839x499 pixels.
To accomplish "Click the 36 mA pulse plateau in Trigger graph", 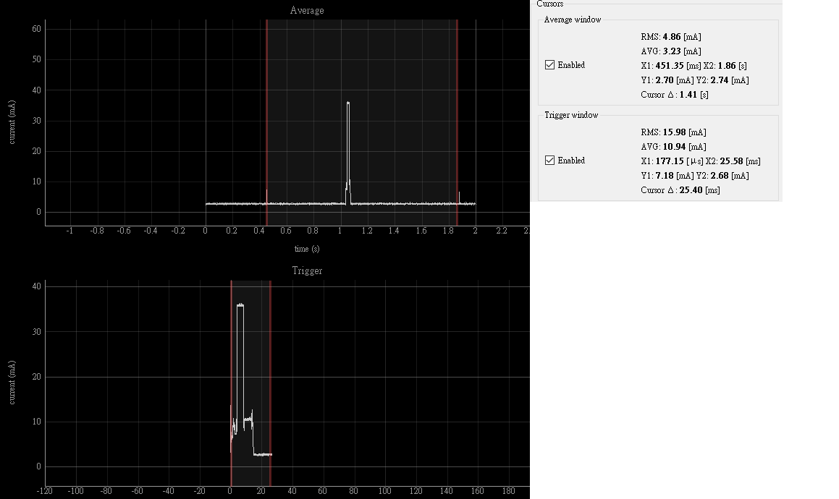I will coord(240,305).
